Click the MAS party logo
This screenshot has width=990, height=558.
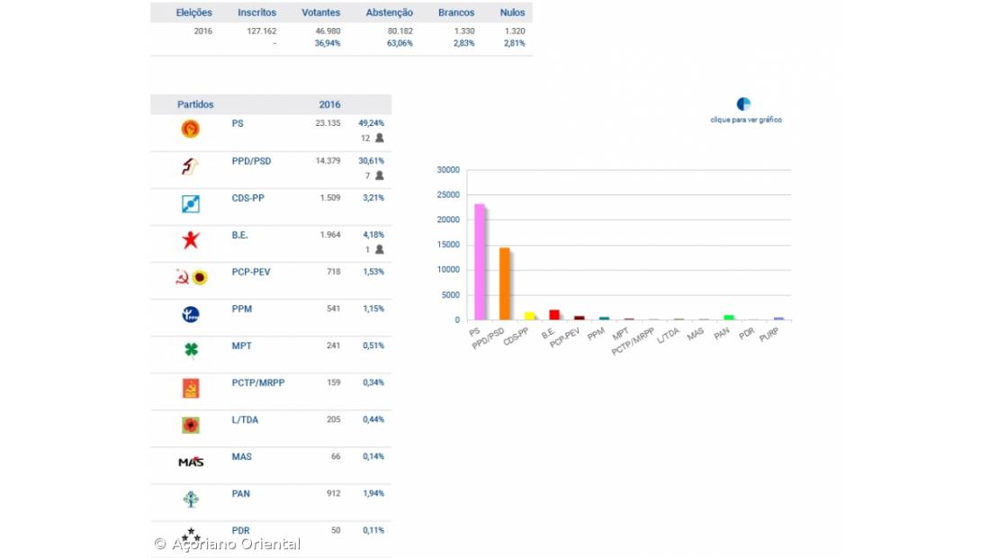pos(191,462)
